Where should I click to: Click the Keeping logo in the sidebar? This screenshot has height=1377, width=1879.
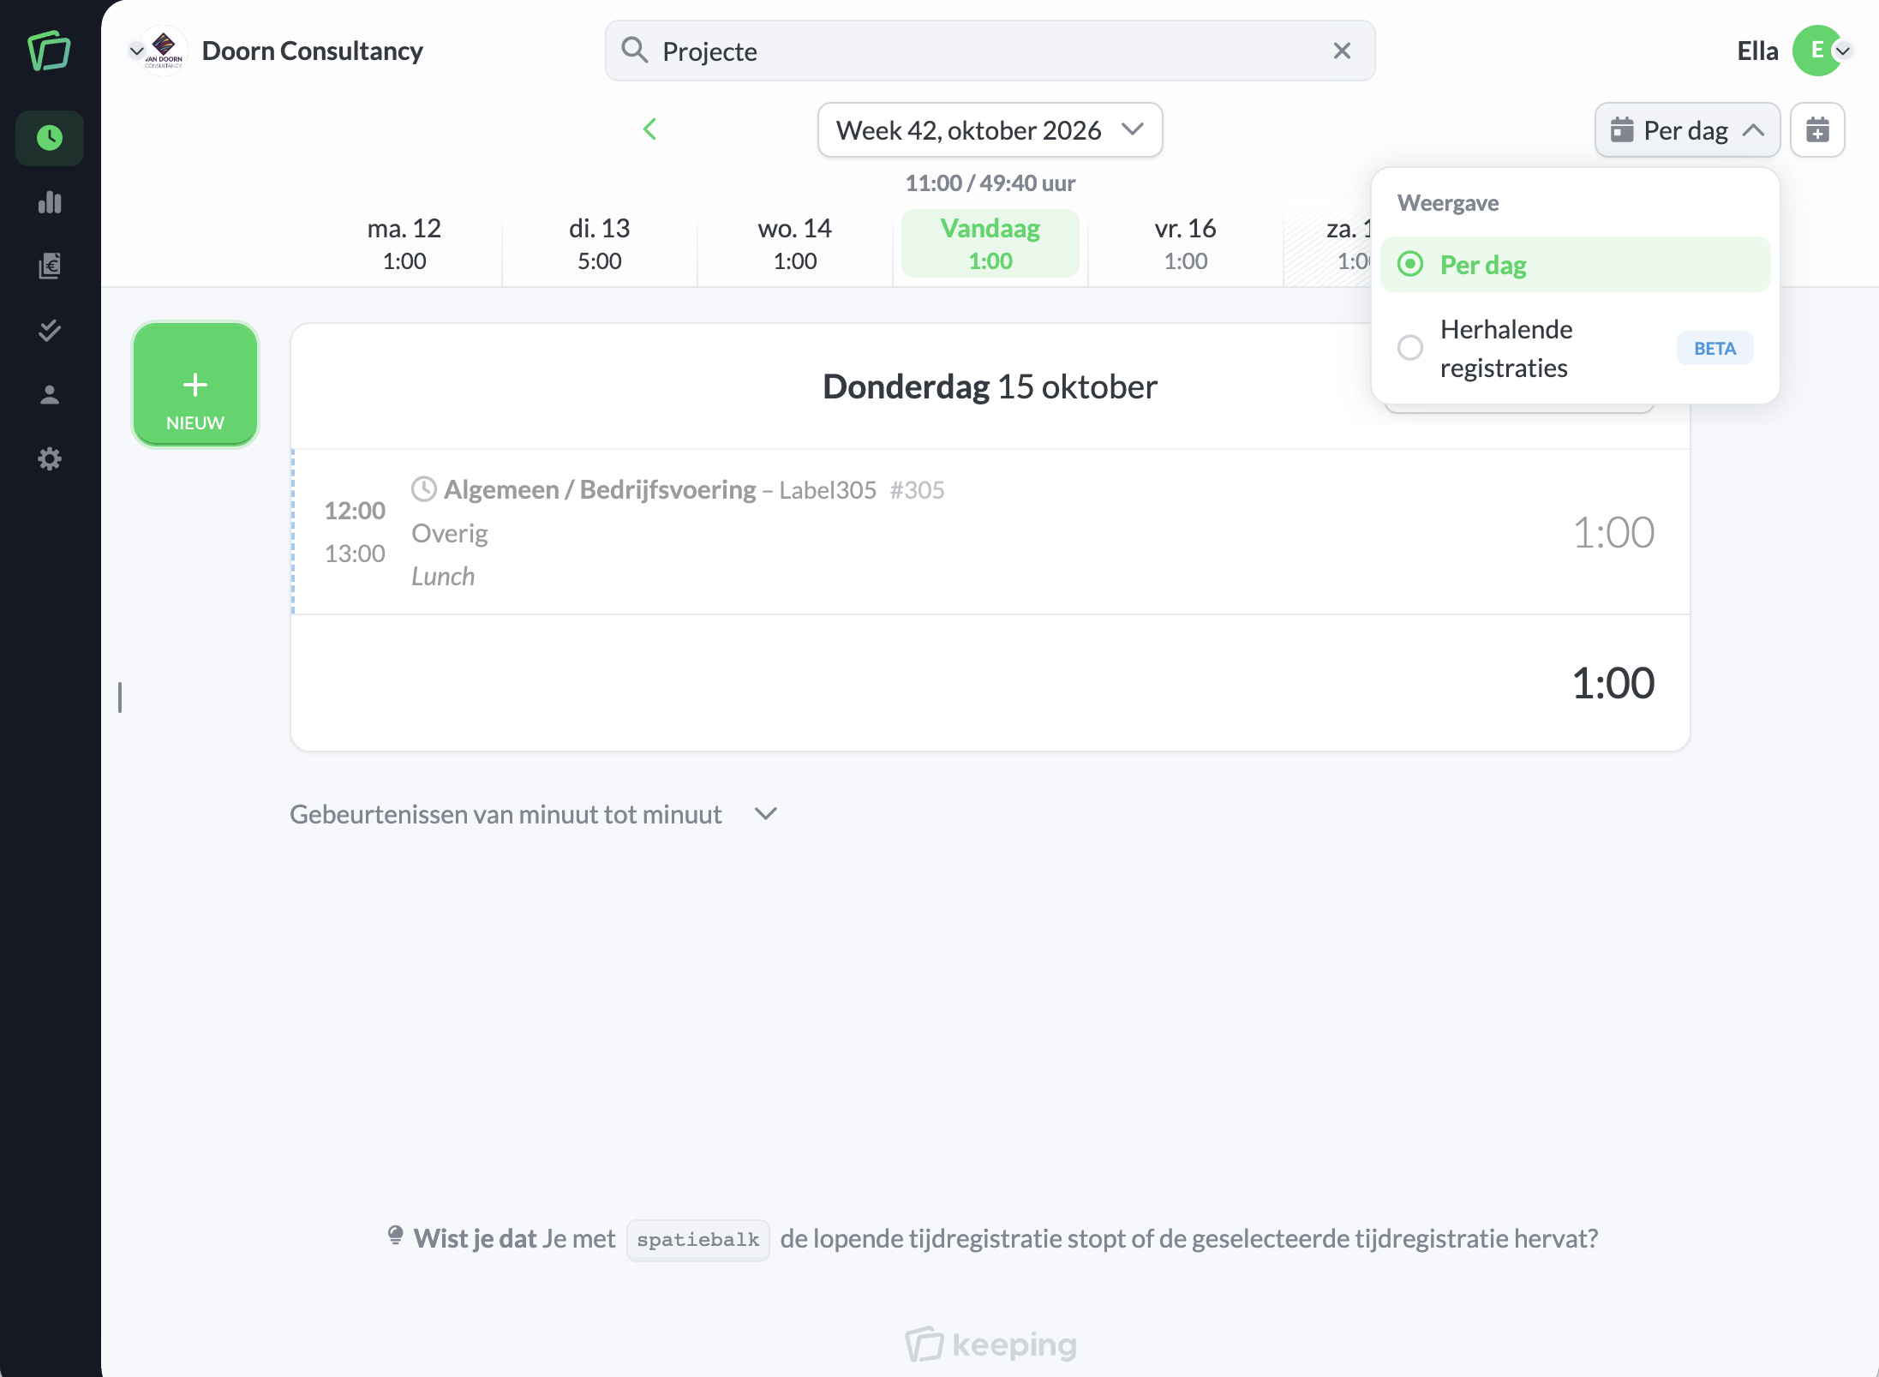pos(49,51)
